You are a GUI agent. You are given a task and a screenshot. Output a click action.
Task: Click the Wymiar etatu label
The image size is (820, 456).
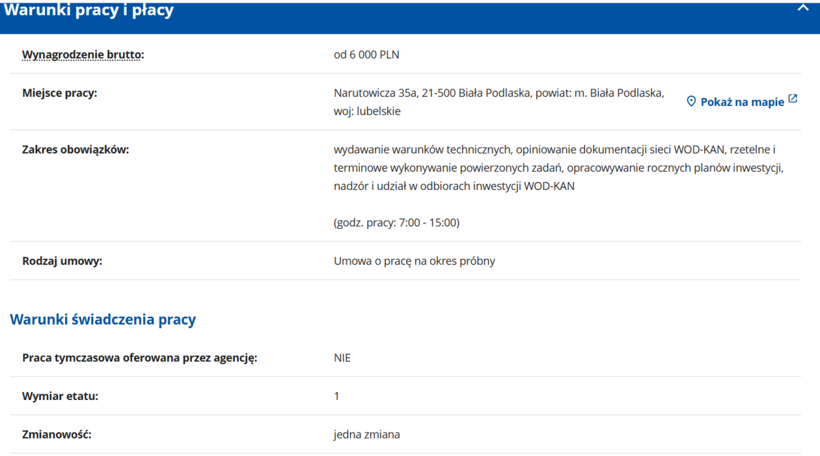(x=60, y=396)
